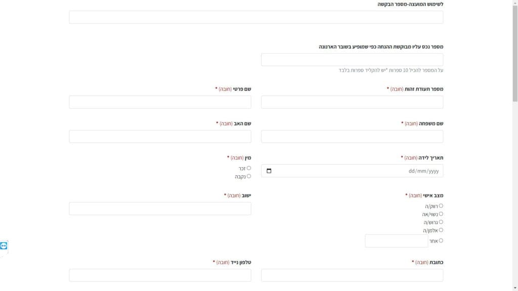
Task: Choose נשוי/אה marital status option
Action: tap(441, 214)
